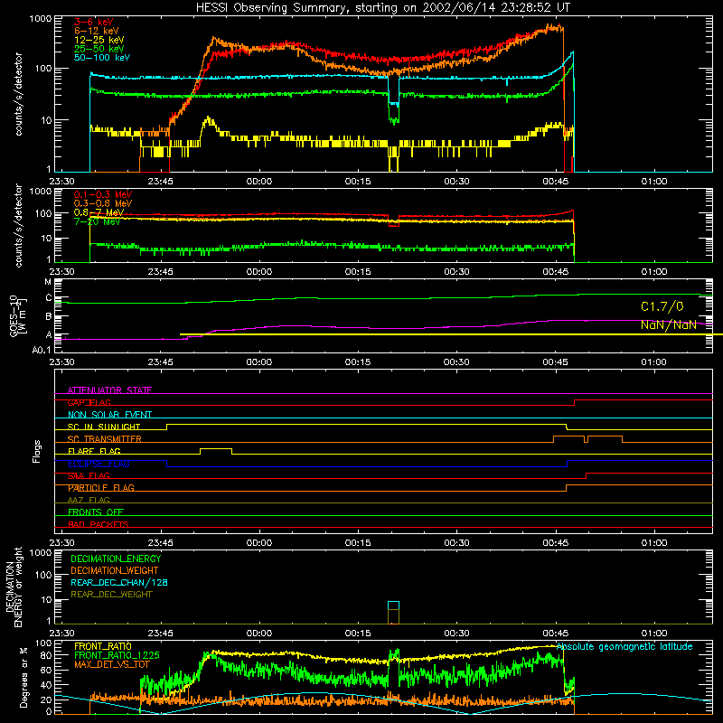
Task: Click the SAA_FLAG label
Action: pyautogui.click(x=89, y=476)
